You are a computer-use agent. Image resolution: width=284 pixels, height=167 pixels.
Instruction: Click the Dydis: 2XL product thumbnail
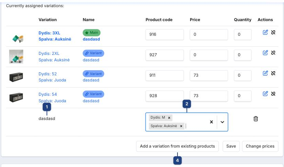pos(16,57)
